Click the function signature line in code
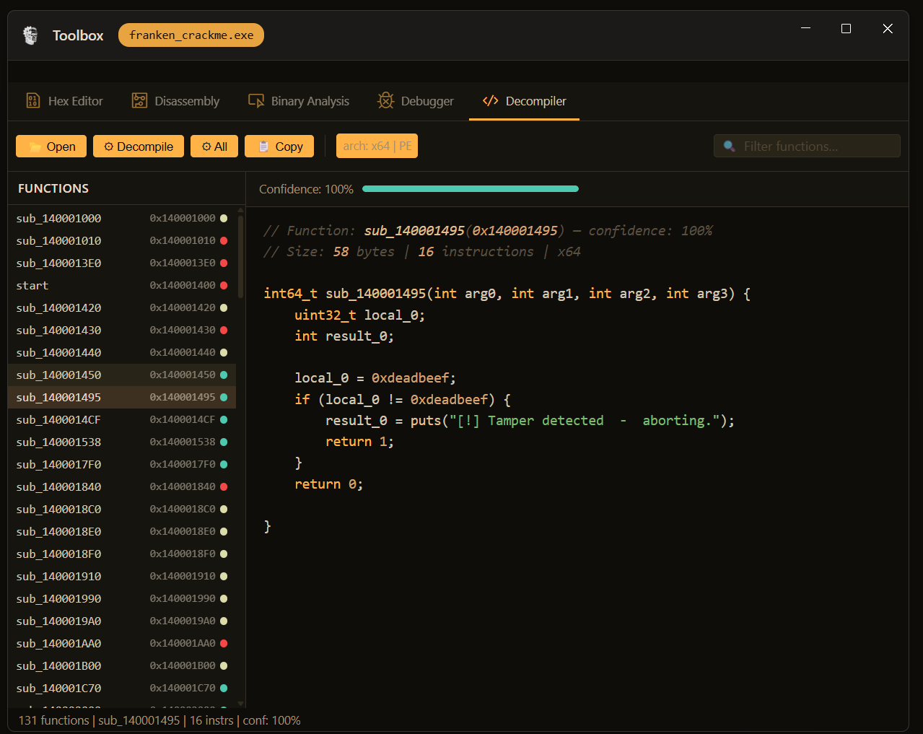 (x=507, y=294)
